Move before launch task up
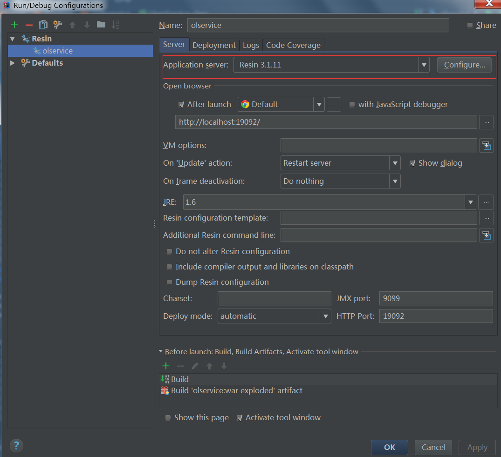The height and width of the screenshot is (457, 501). [x=210, y=366]
